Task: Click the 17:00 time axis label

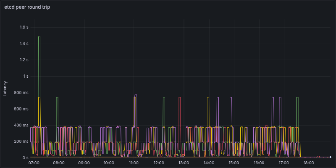Action: (284, 163)
